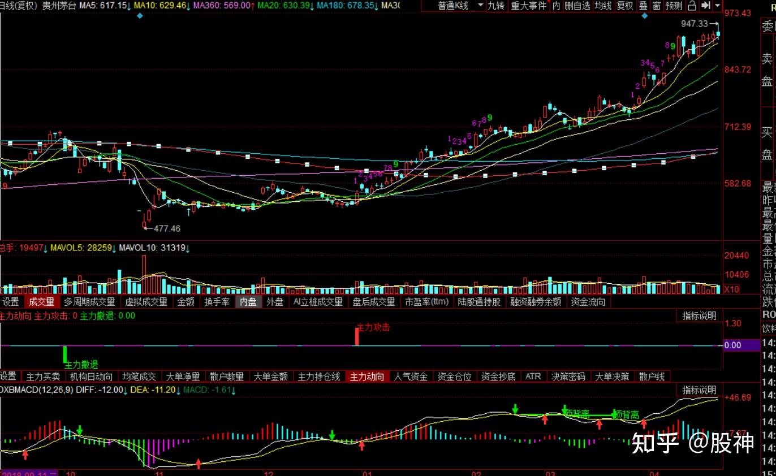
Task: Select the 内盘 tab
Action: click(x=248, y=302)
